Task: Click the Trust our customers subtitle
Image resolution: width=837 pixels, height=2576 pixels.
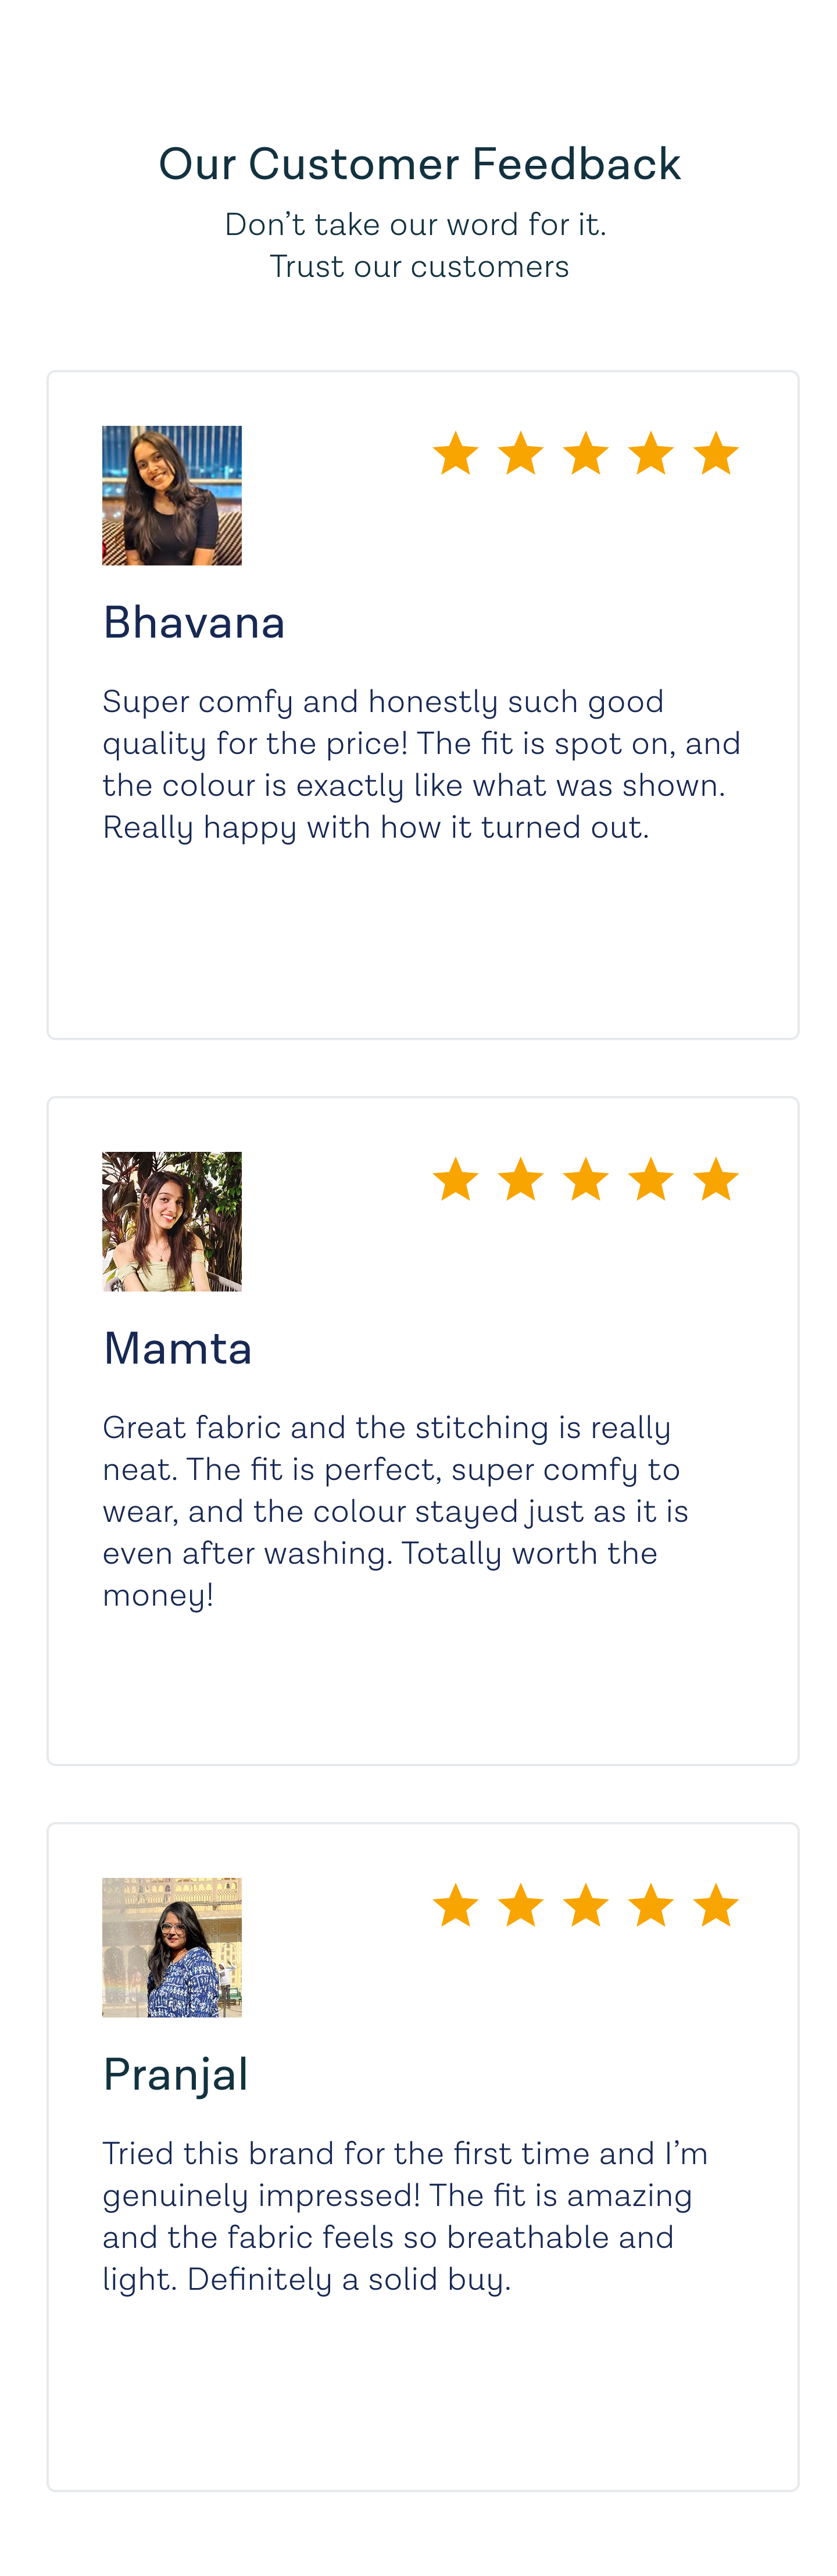Action: tap(420, 267)
